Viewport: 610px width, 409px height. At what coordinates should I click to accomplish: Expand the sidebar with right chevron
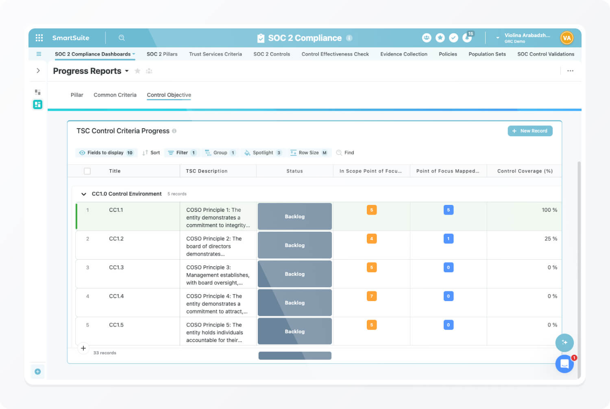coord(38,71)
